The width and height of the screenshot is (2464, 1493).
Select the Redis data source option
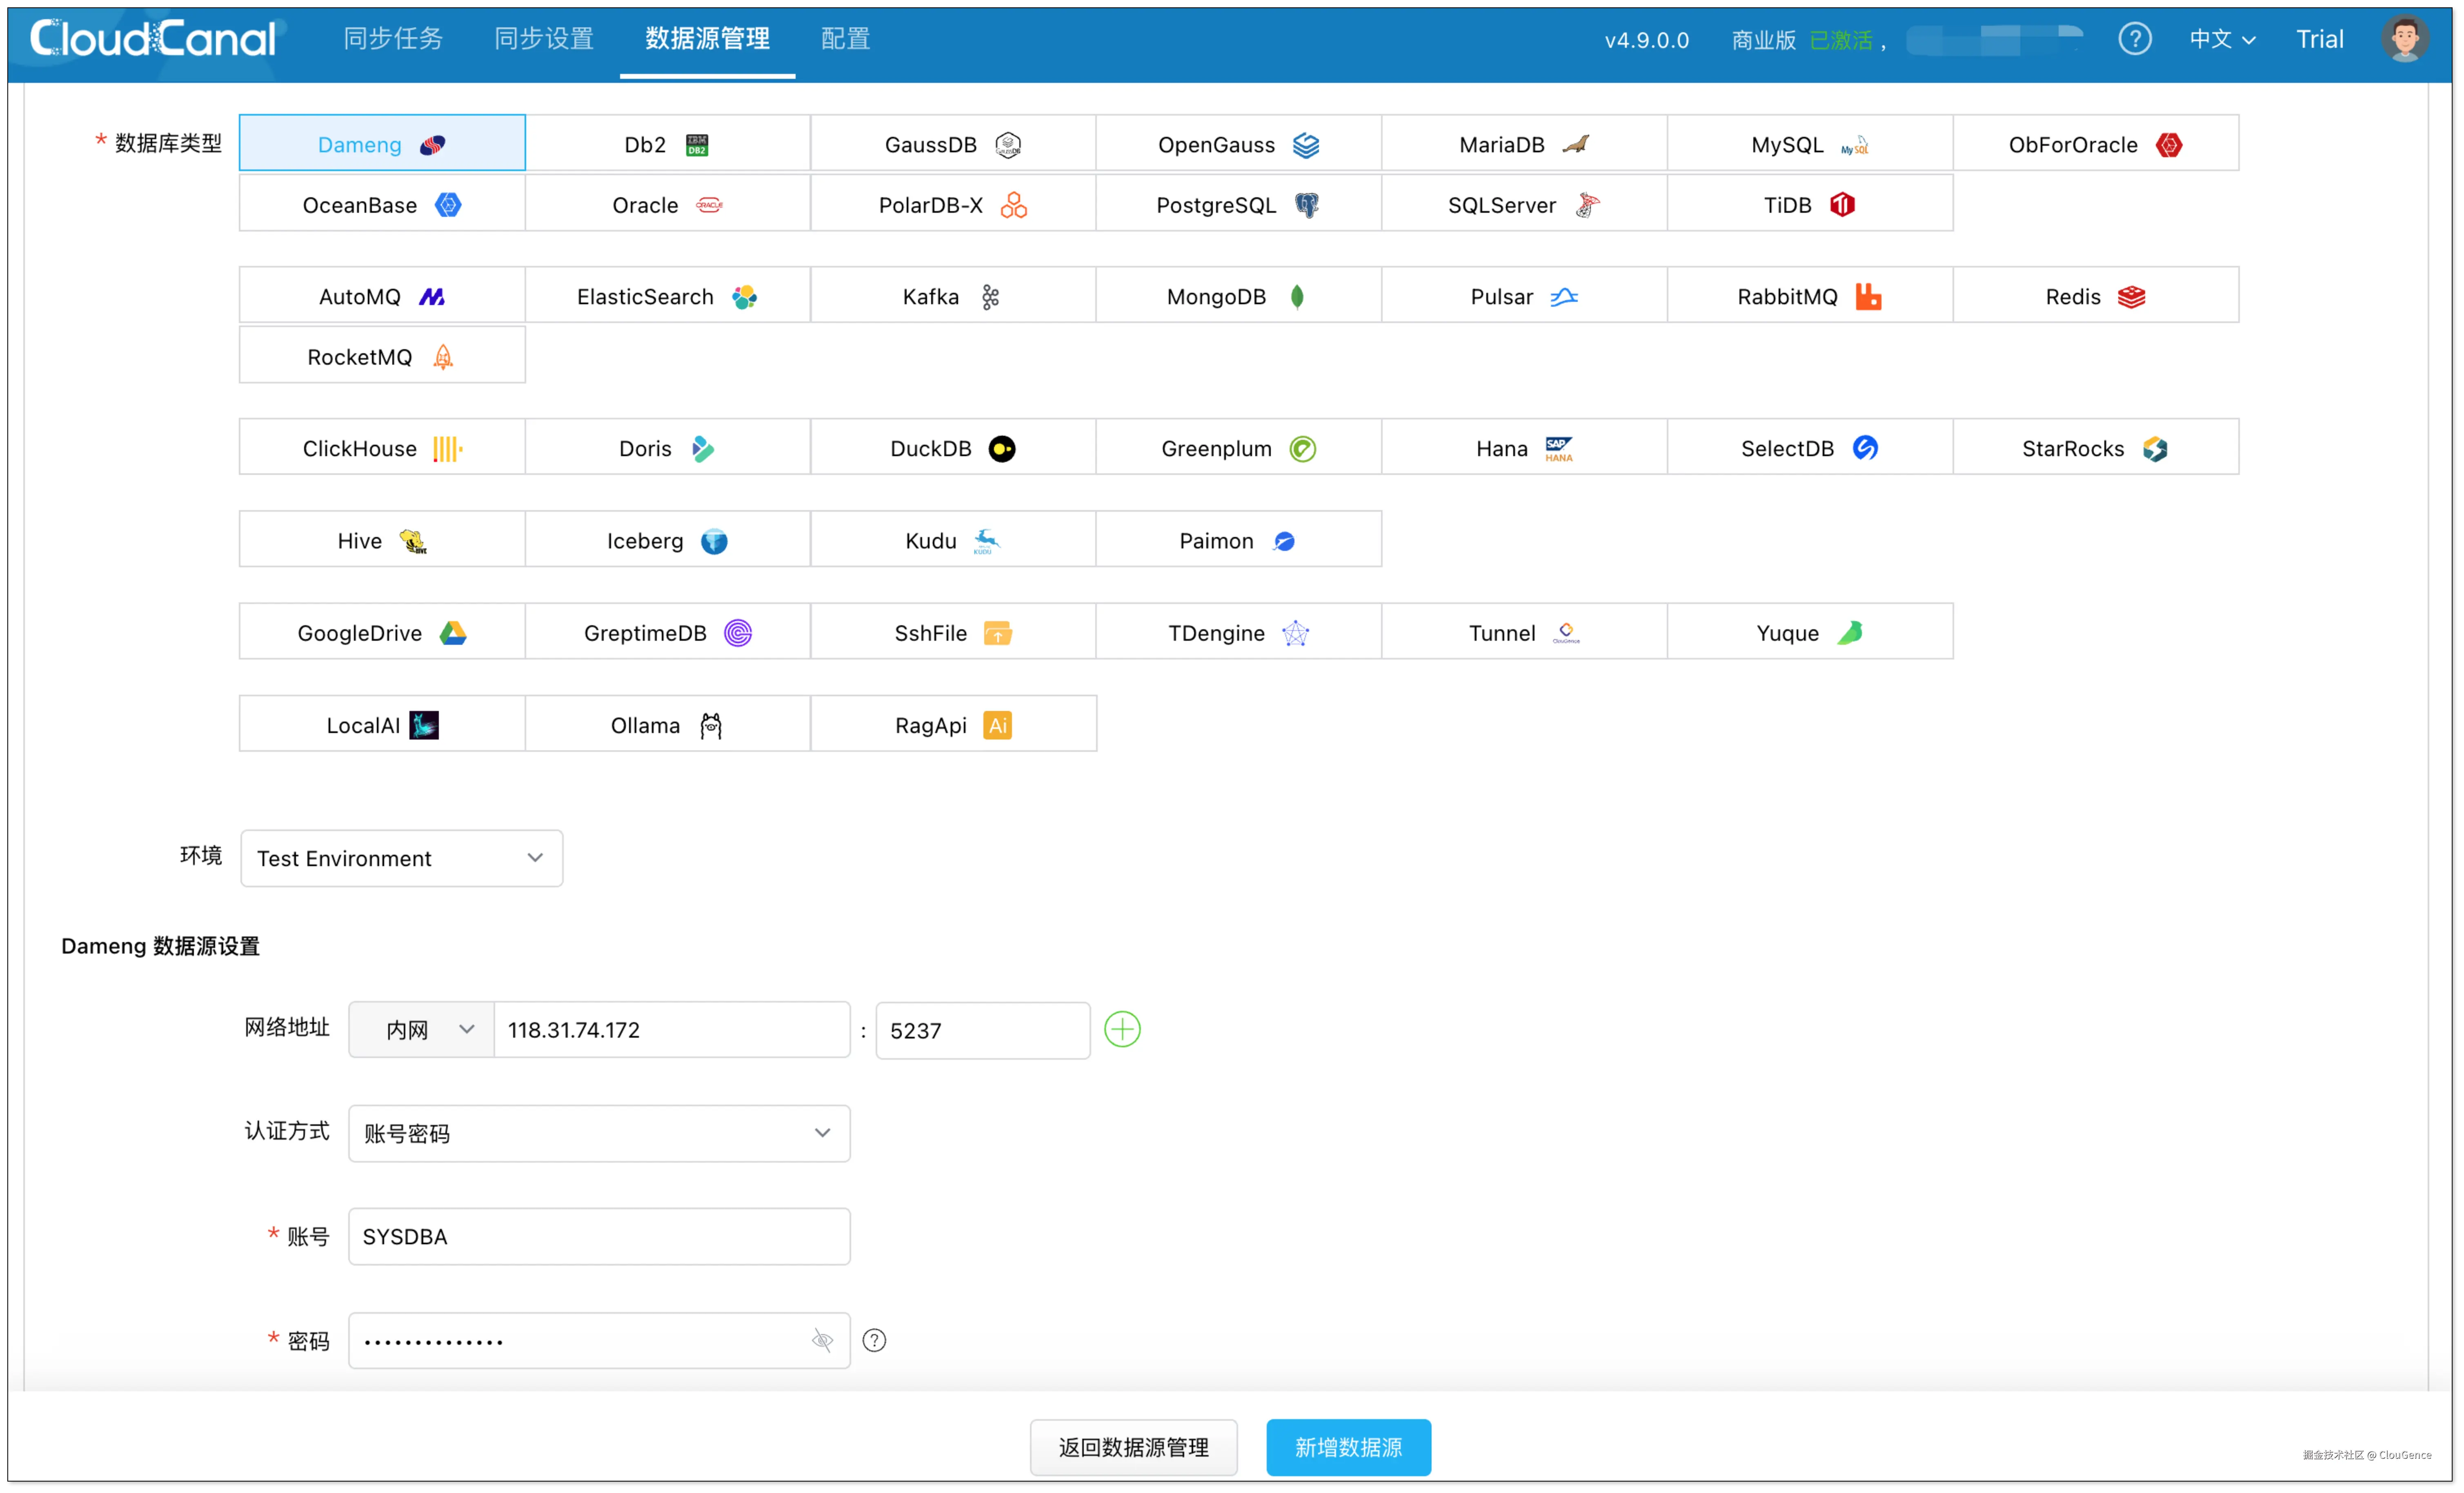coord(2095,296)
